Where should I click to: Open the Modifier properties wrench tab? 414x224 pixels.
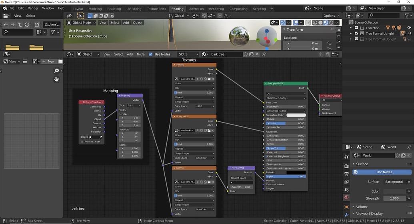click(346, 215)
